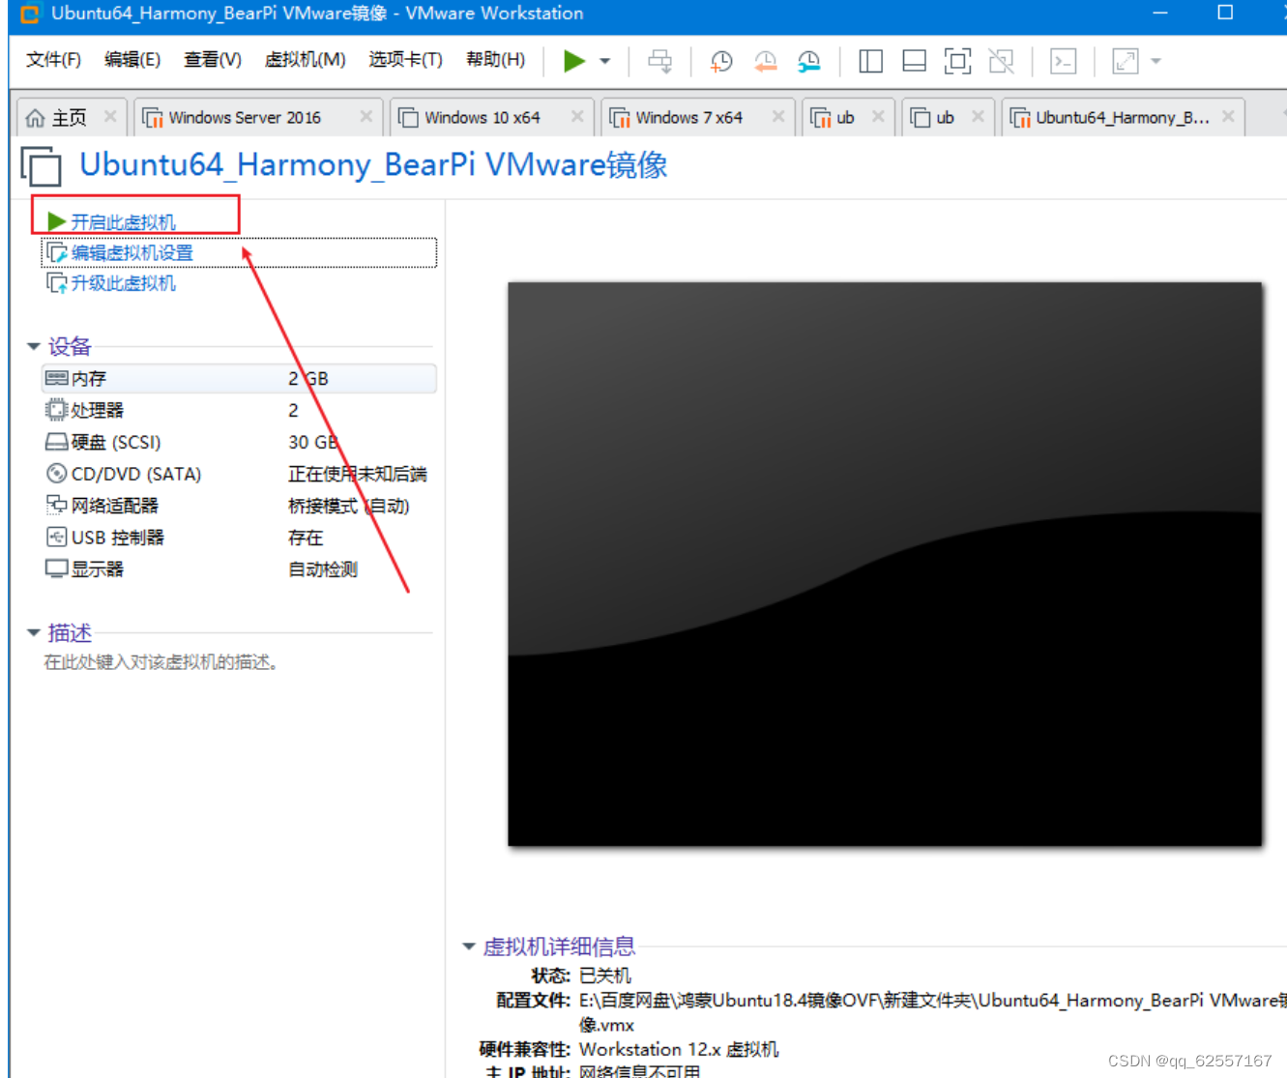Revert to previous snapshot toolbar icon
Image resolution: width=1287 pixels, height=1078 pixels.
click(765, 61)
